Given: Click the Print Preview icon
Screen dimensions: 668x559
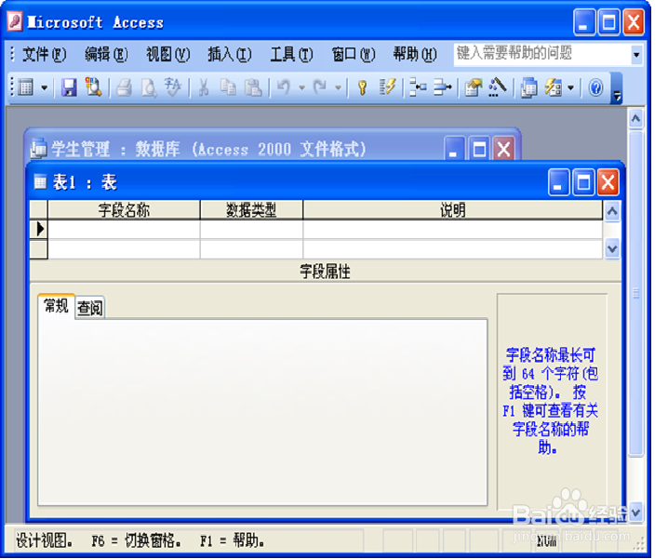Looking at the screenshot, I should 149,87.
